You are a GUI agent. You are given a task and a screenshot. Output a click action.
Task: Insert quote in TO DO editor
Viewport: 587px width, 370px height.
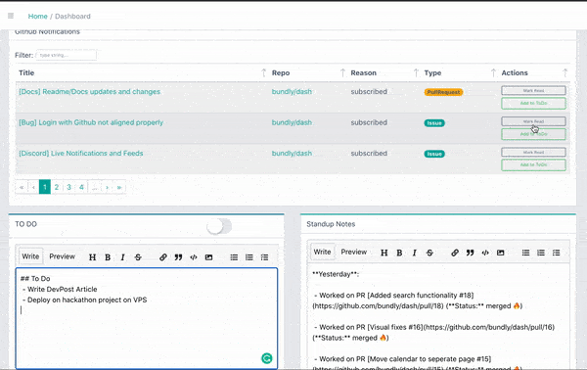(x=178, y=257)
